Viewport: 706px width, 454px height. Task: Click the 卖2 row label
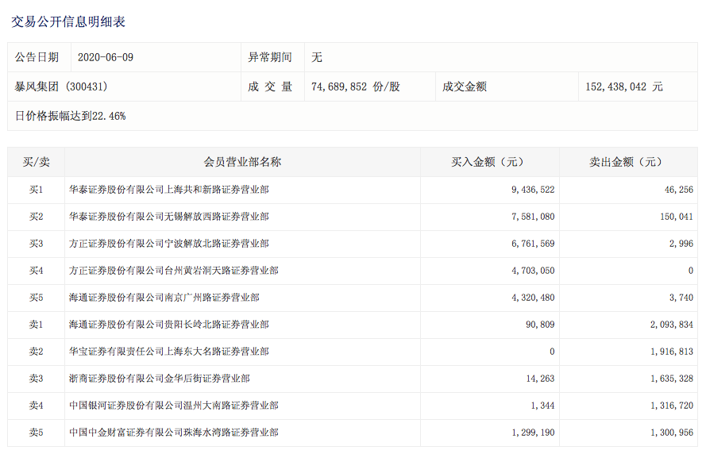click(x=36, y=352)
